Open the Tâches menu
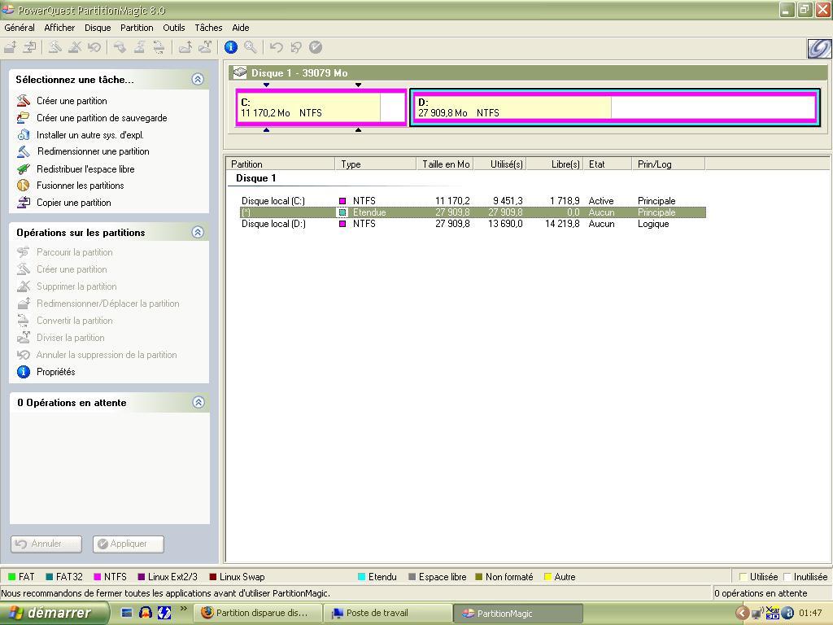833x625 pixels. coord(208,28)
